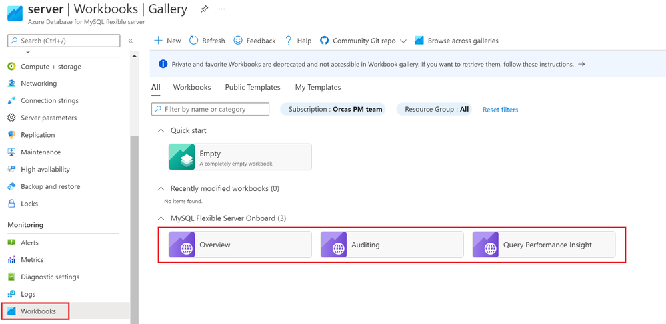The width and height of the screenshot is (666, 324).
Task: Click the GitHub Community Git repo icon
Action: [324, 41]
